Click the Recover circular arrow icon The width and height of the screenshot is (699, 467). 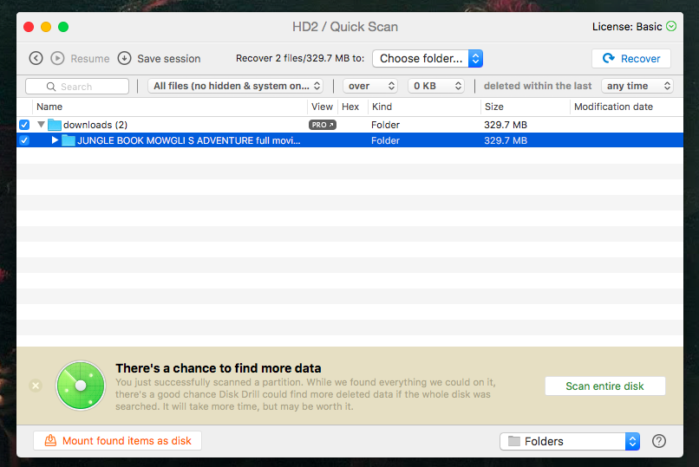609,58
